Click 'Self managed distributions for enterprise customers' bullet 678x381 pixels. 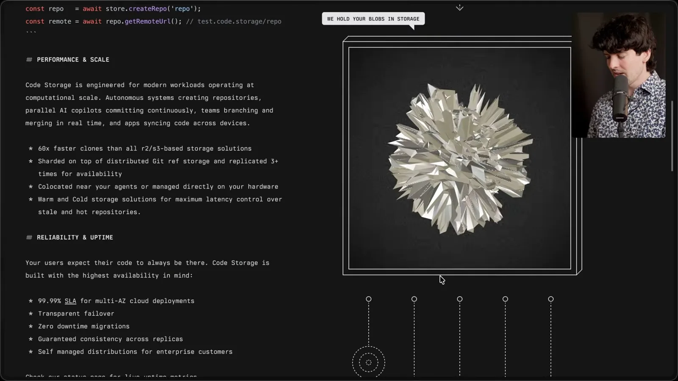click(135, 352)
